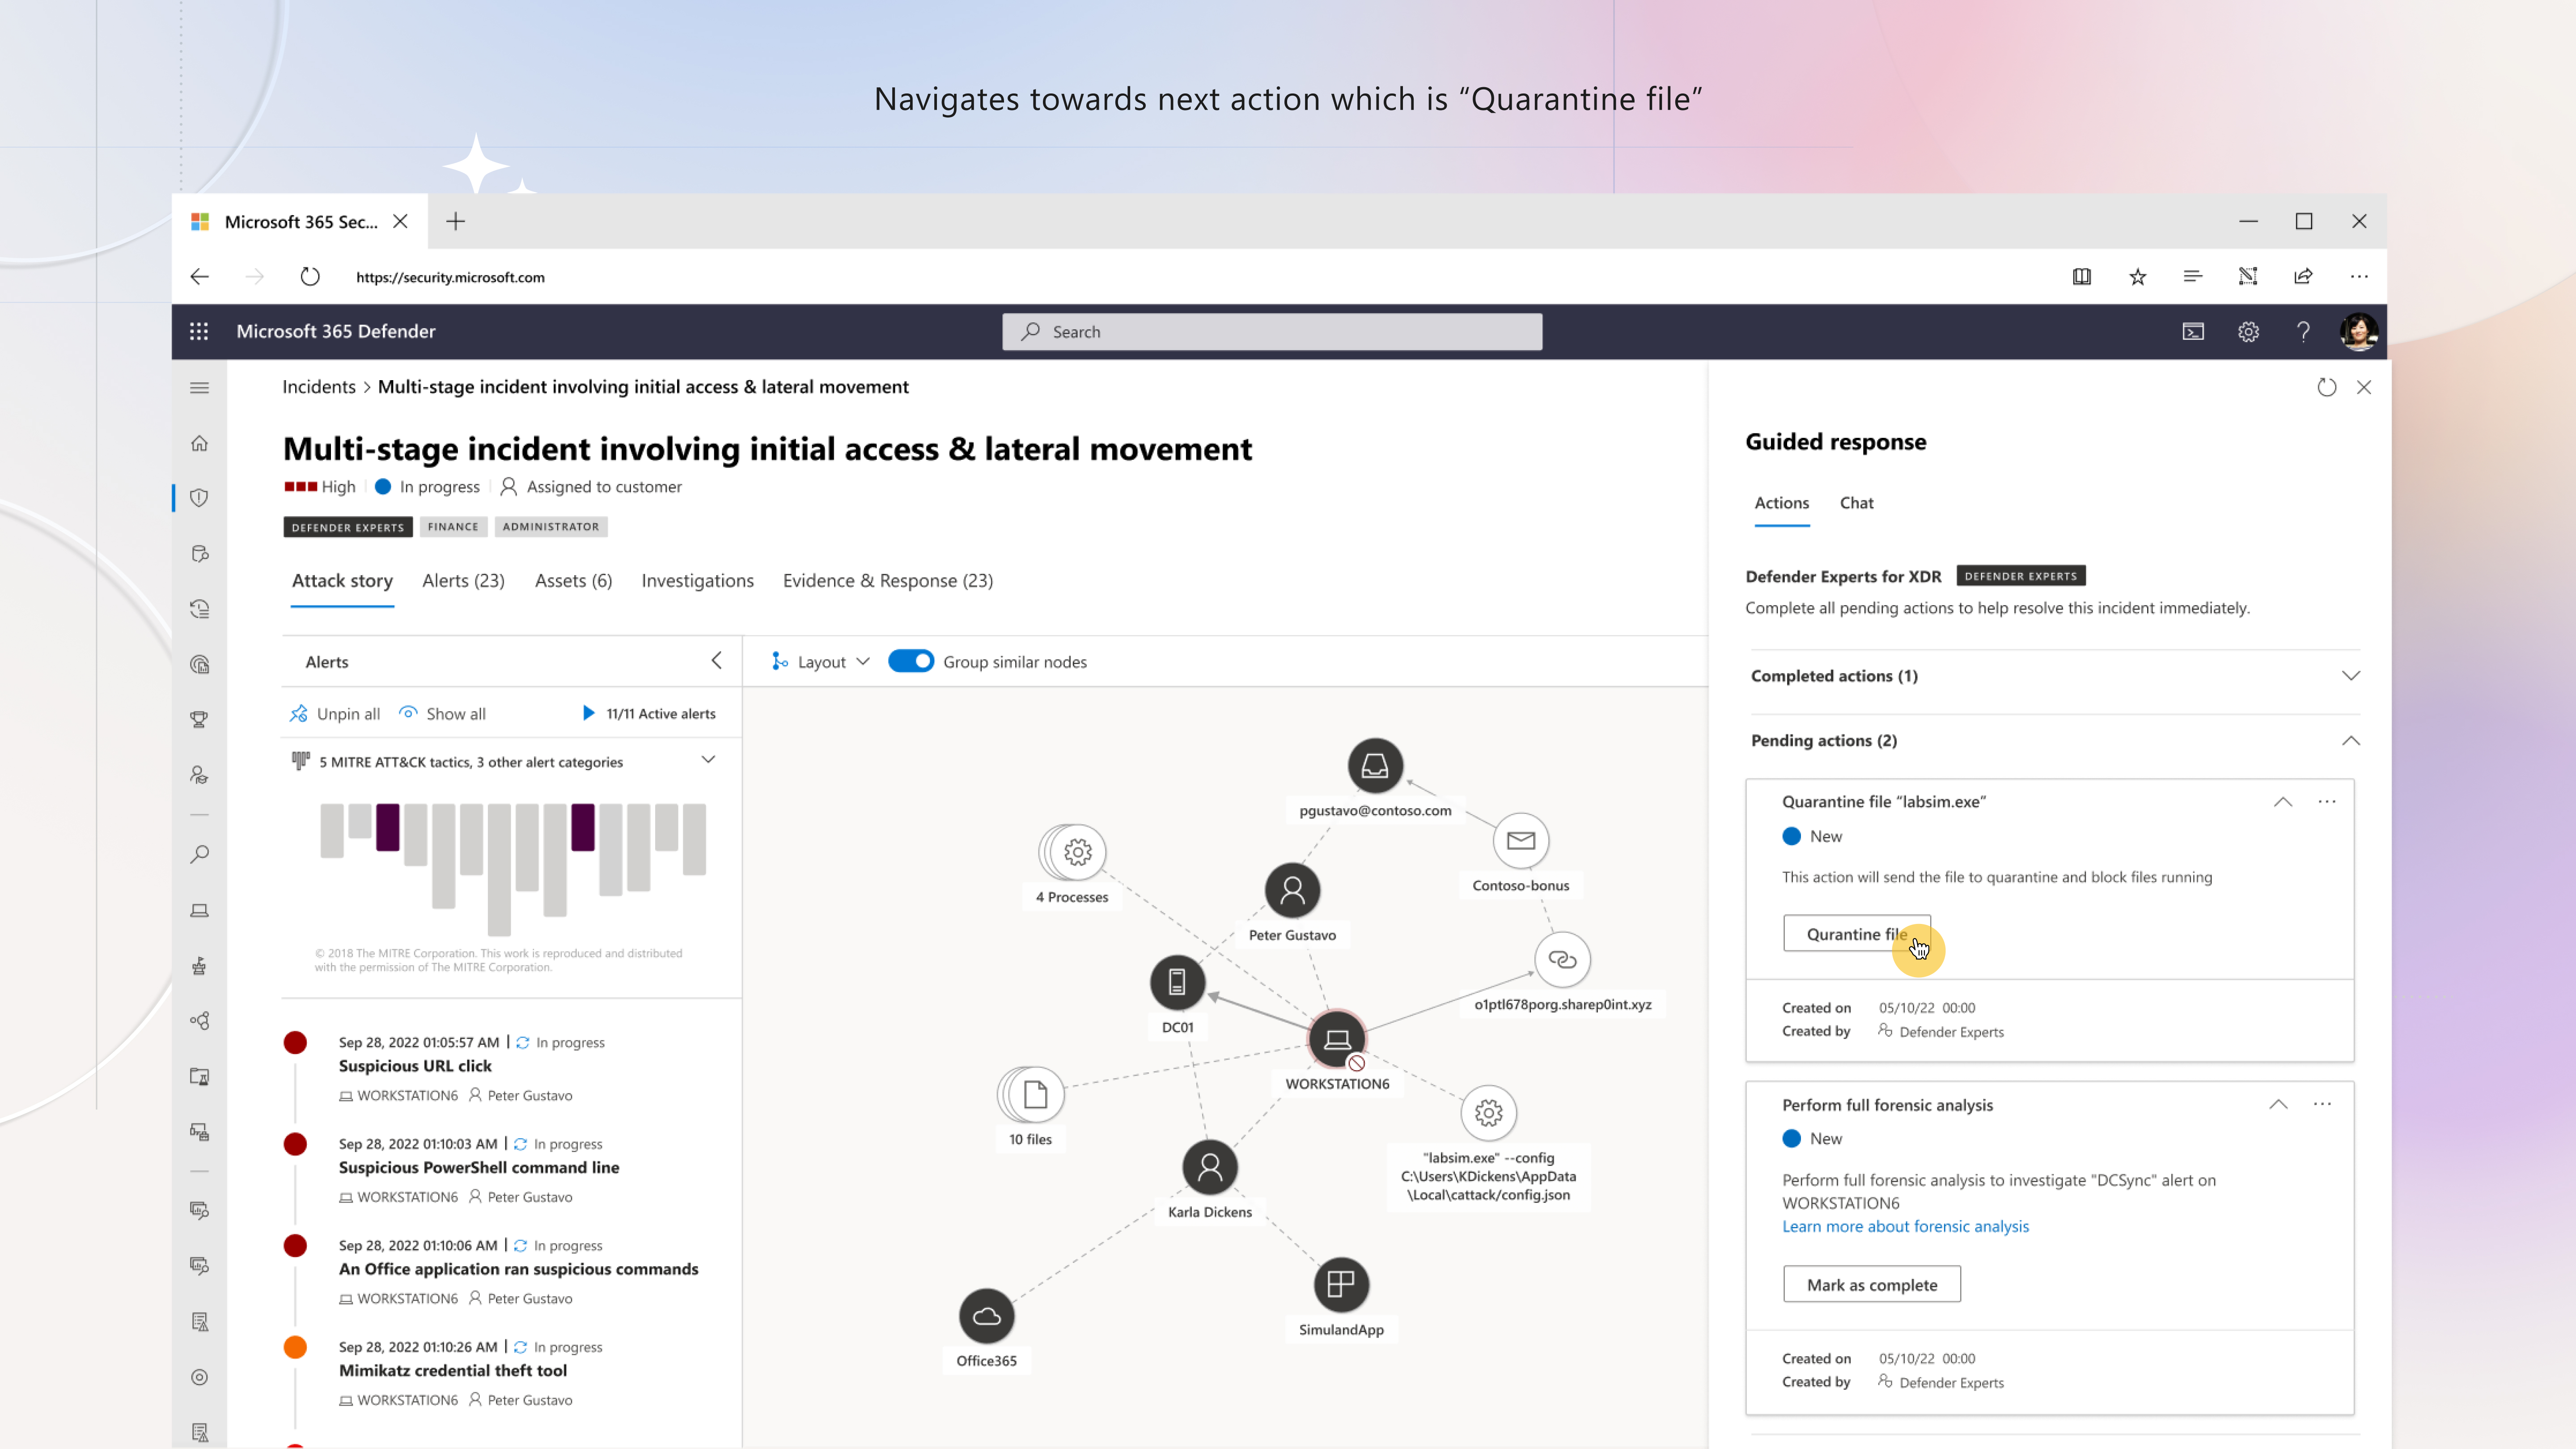Toggle Group similar nodes switch
2576x1449 pixels.
pos(910,661)
